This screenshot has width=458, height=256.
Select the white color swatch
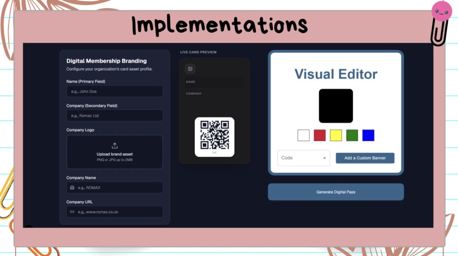tap(303, 136)
